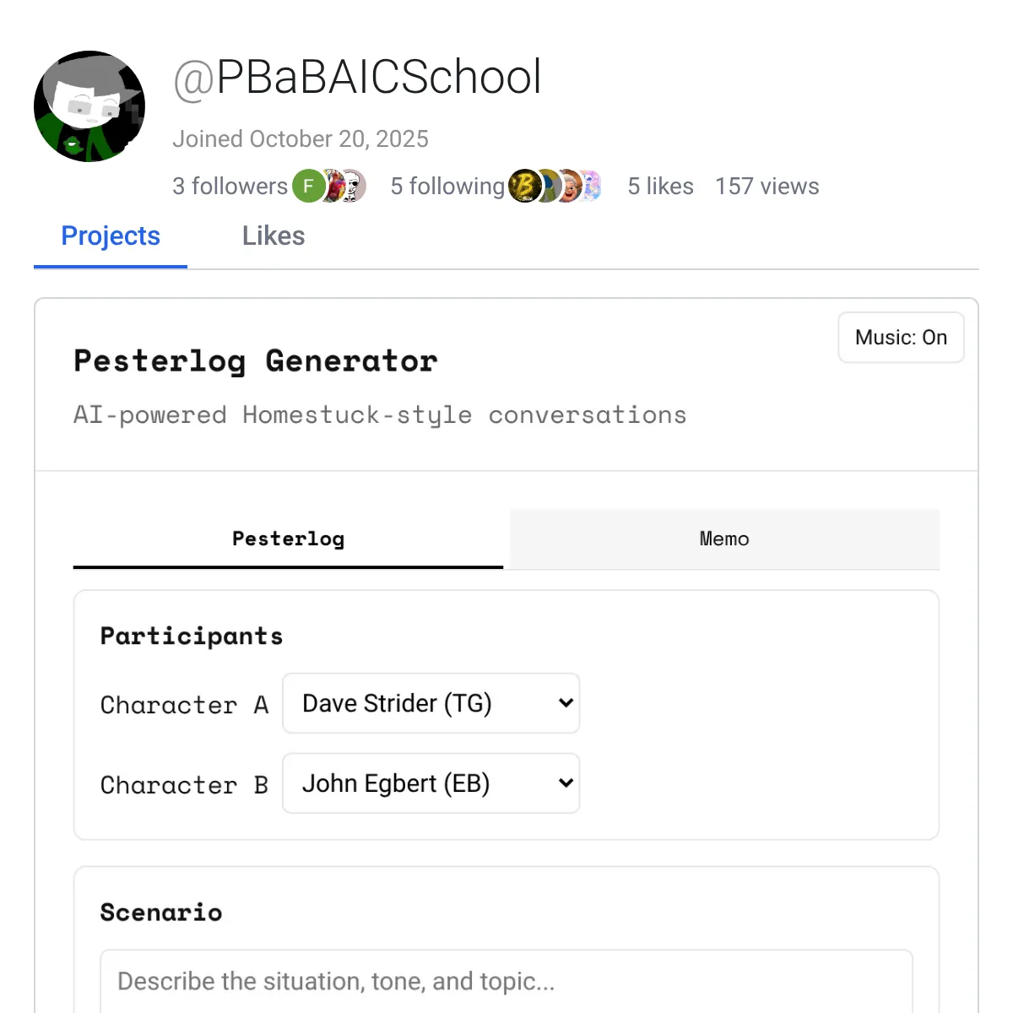Open the Character B dropdown

pyautogui.click(x=431, y=783)
